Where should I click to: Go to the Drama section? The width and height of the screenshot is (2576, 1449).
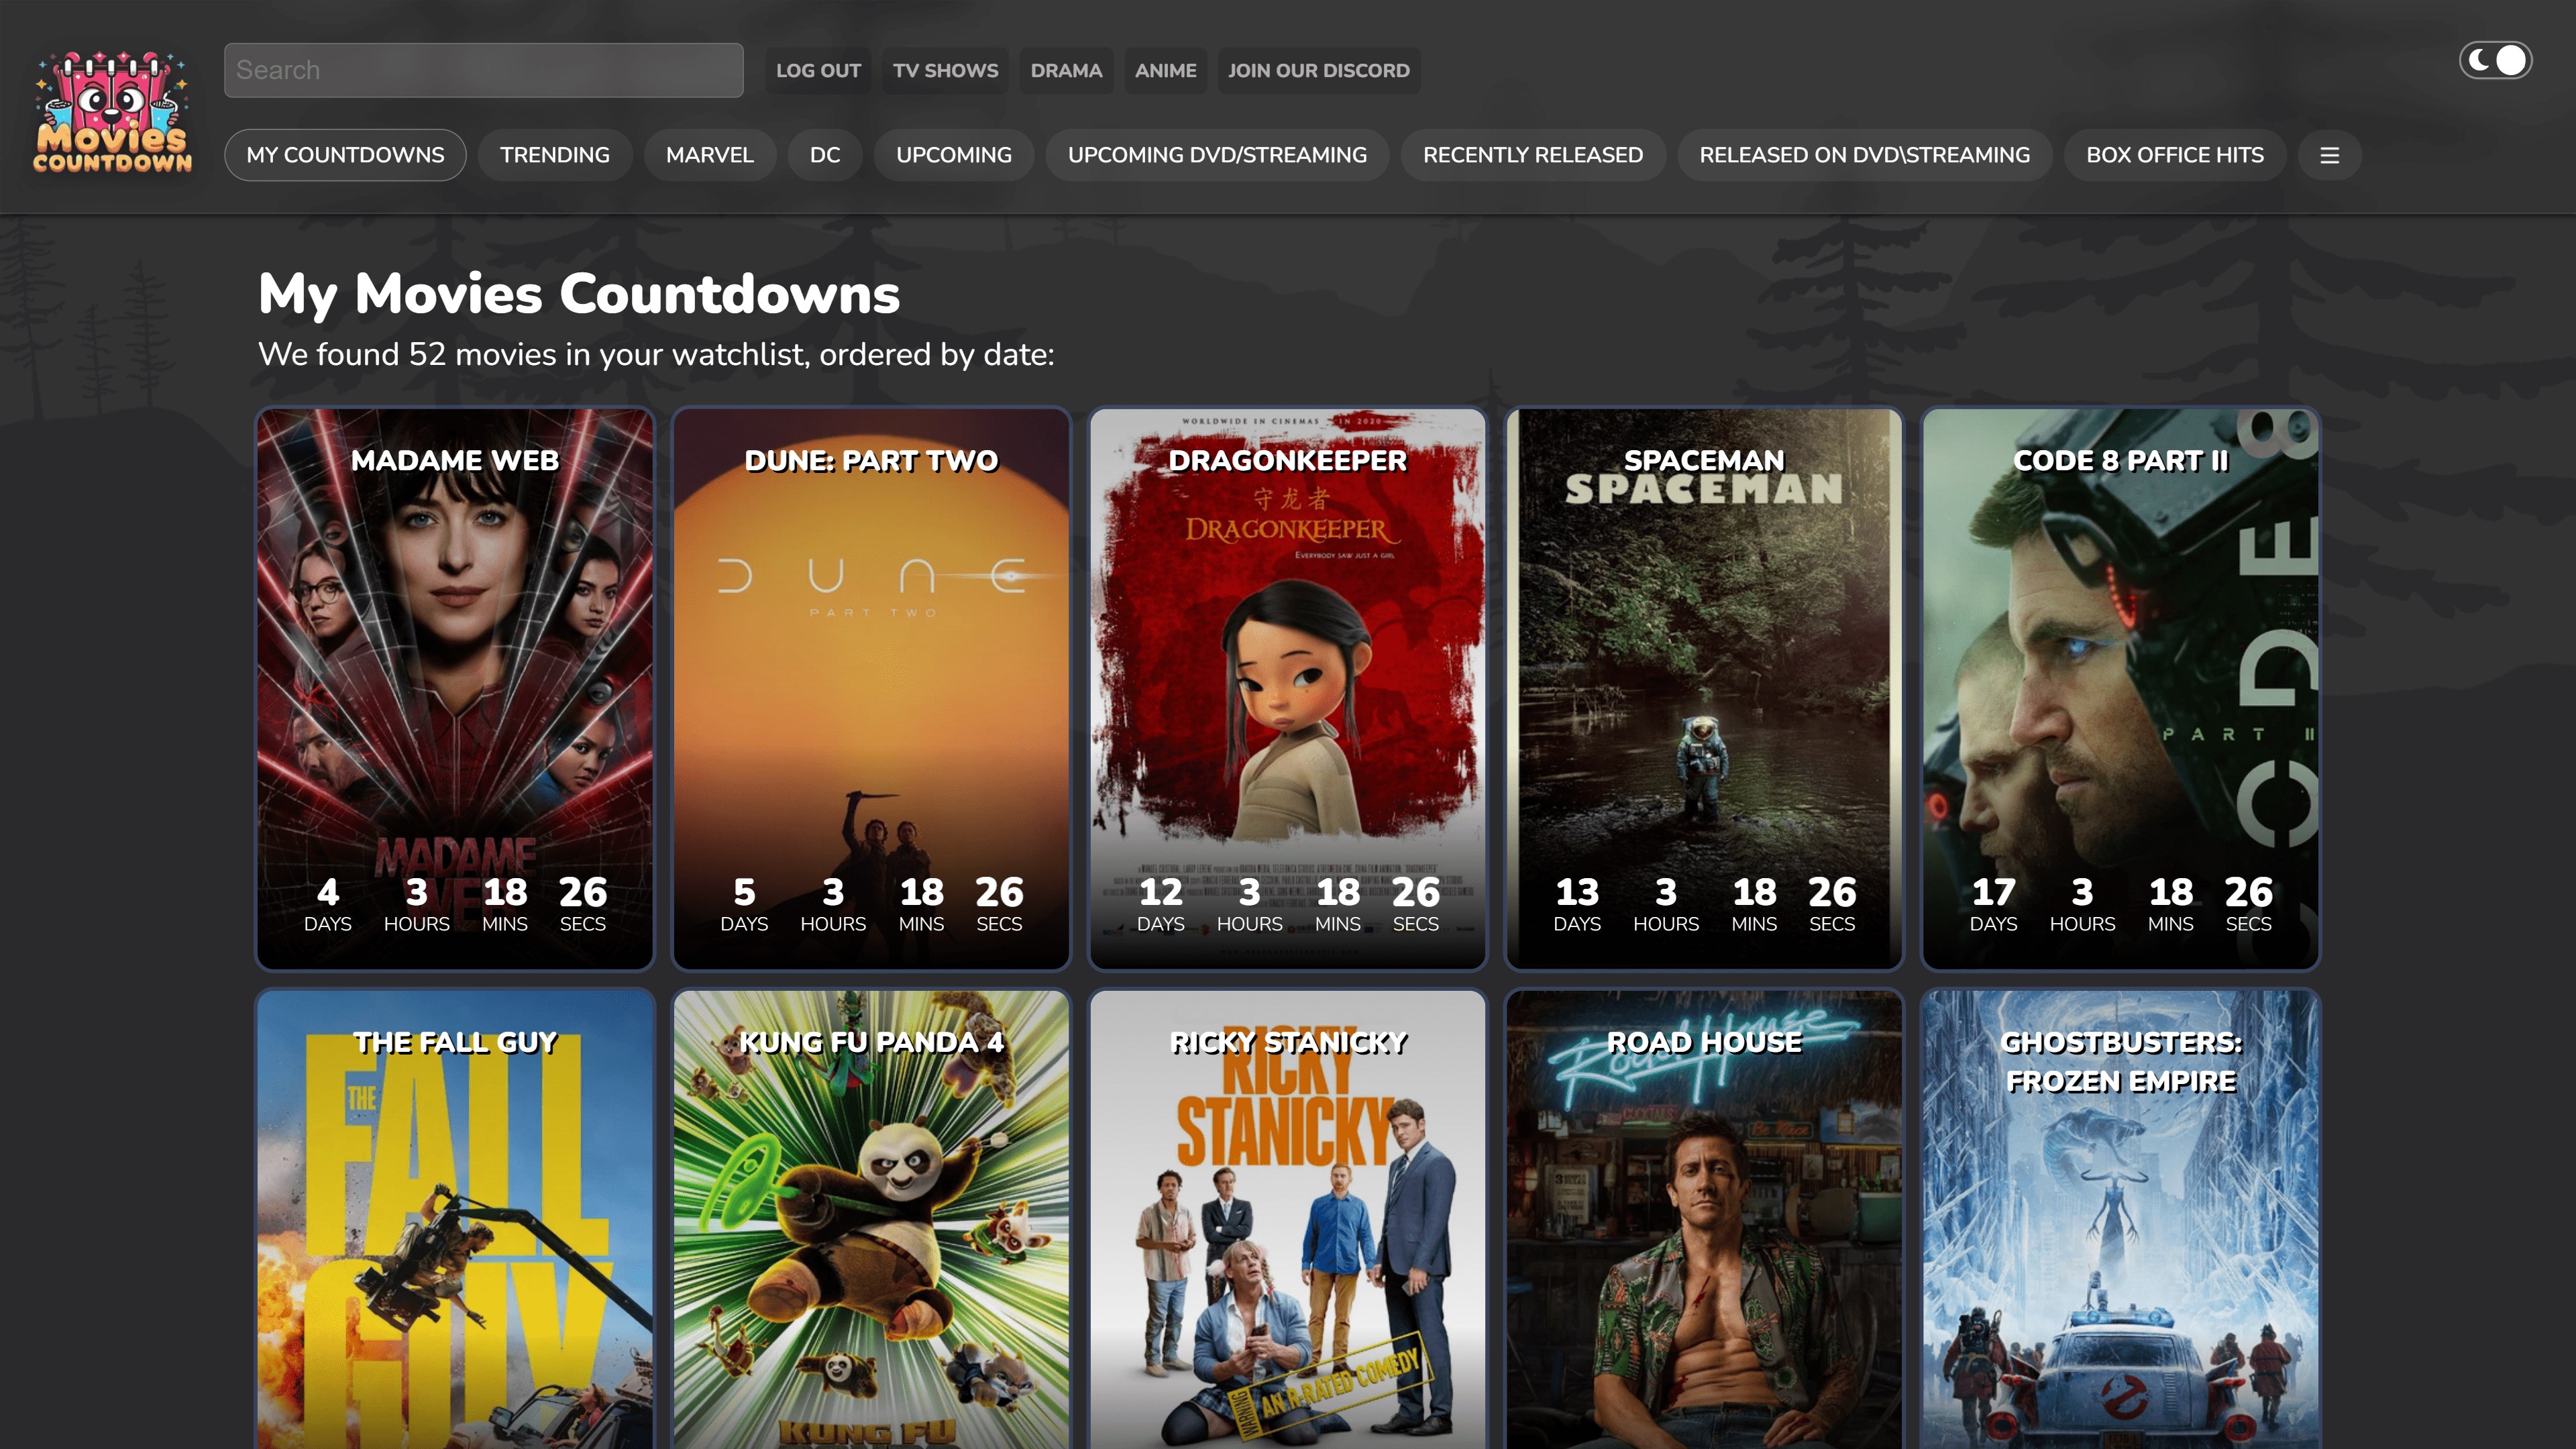coord(1065,71)
